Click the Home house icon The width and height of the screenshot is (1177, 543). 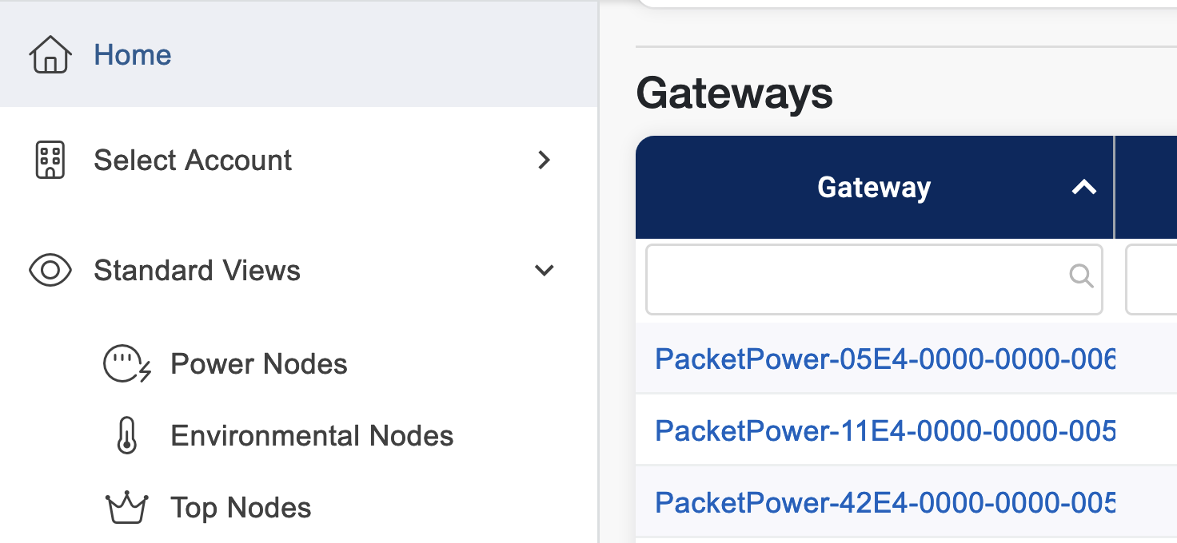coord(50,55)
